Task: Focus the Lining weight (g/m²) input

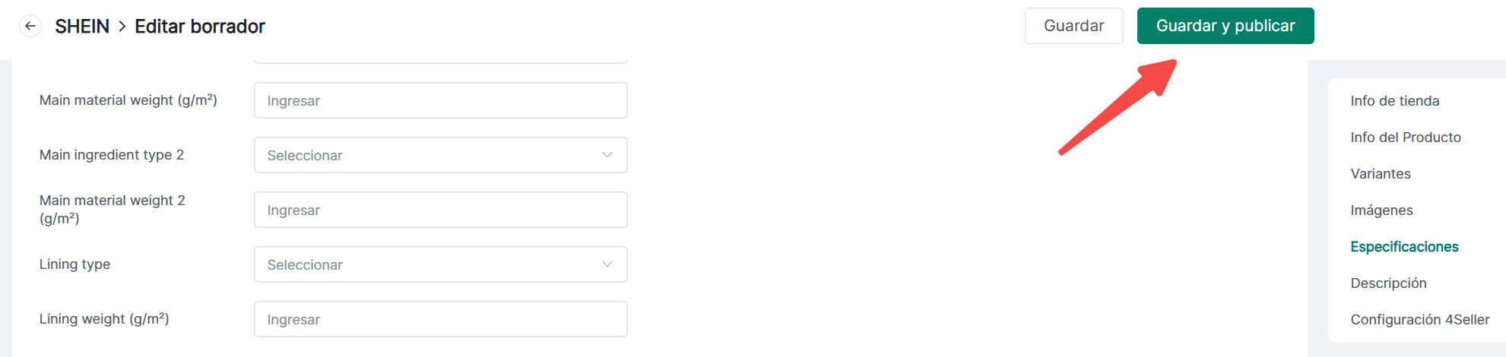Action: pos(440,319)
